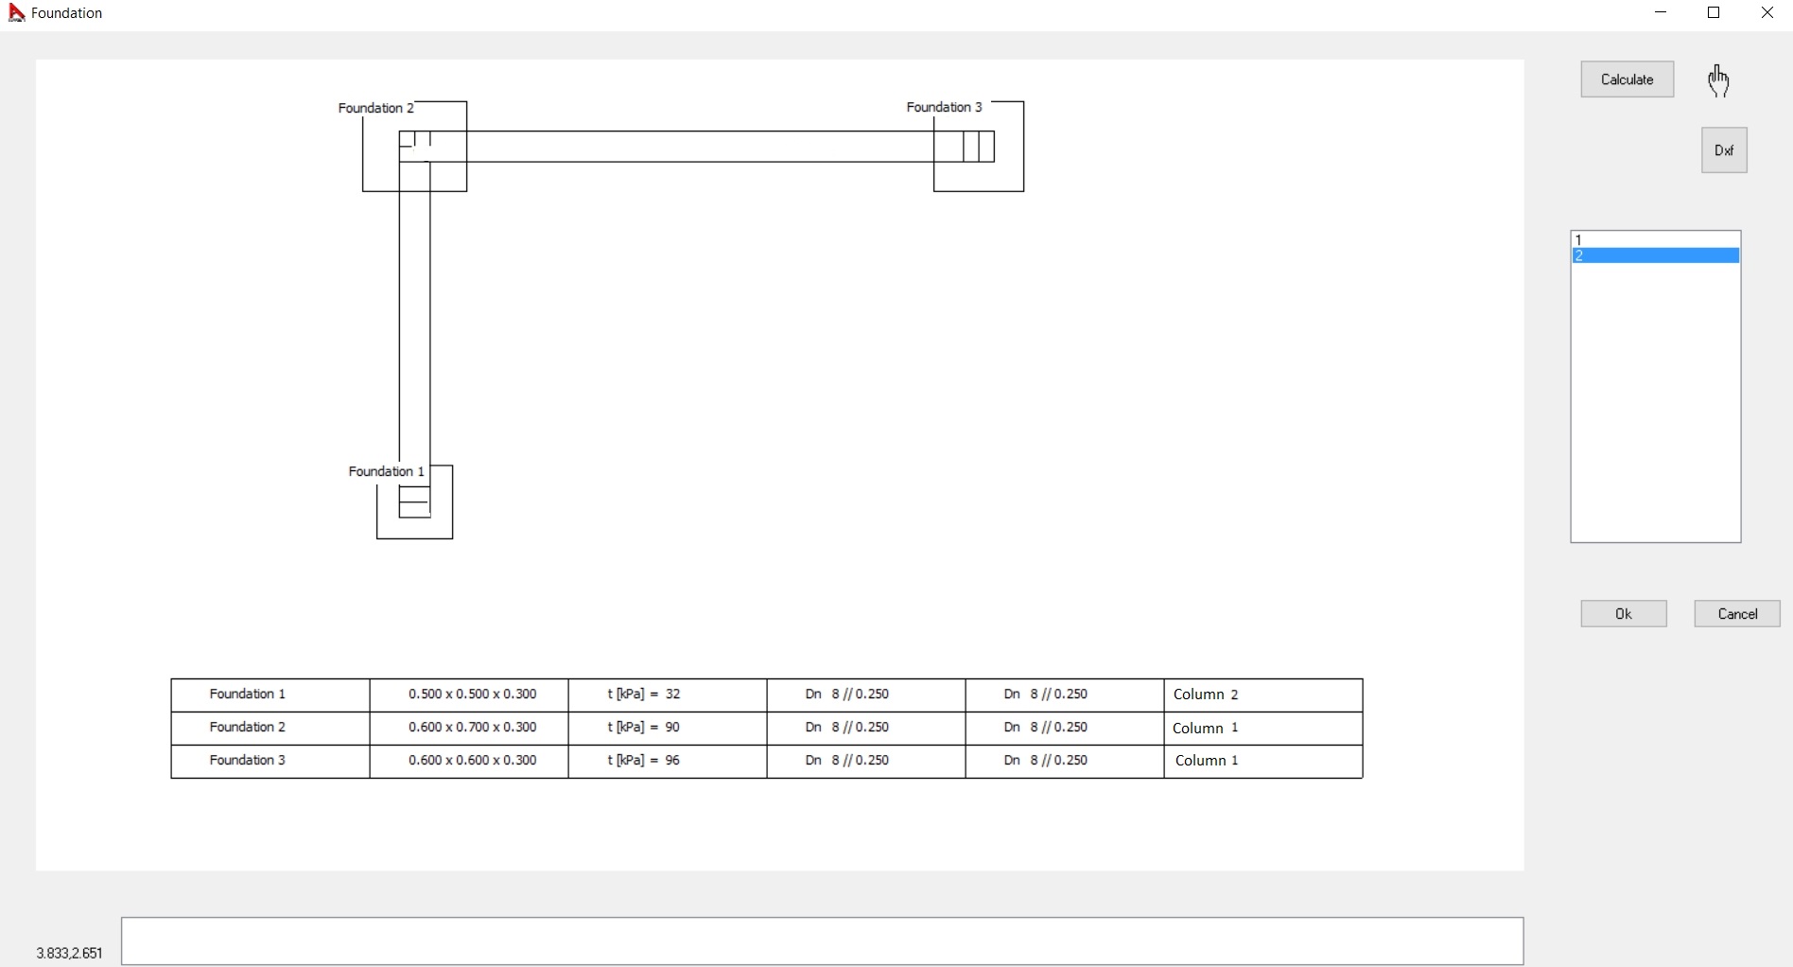Export drawing with the Dxf button
The width and height of the screenshot is (1793, 967).
[1724, 150]
